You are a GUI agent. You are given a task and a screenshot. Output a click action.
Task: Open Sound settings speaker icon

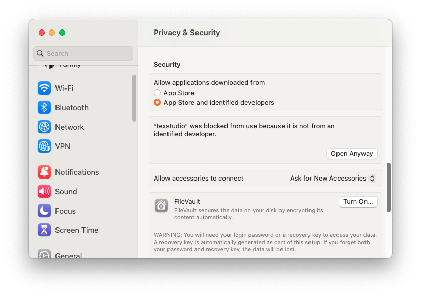click(44, 191)
